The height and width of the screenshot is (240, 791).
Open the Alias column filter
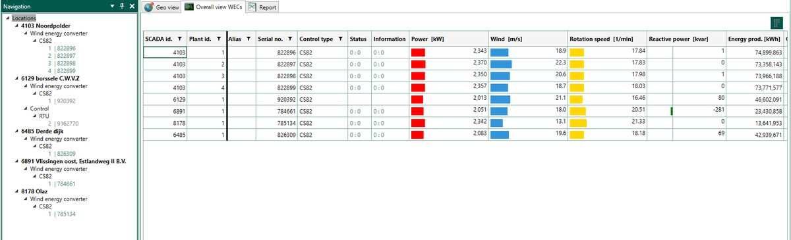(x=249, y=39)
